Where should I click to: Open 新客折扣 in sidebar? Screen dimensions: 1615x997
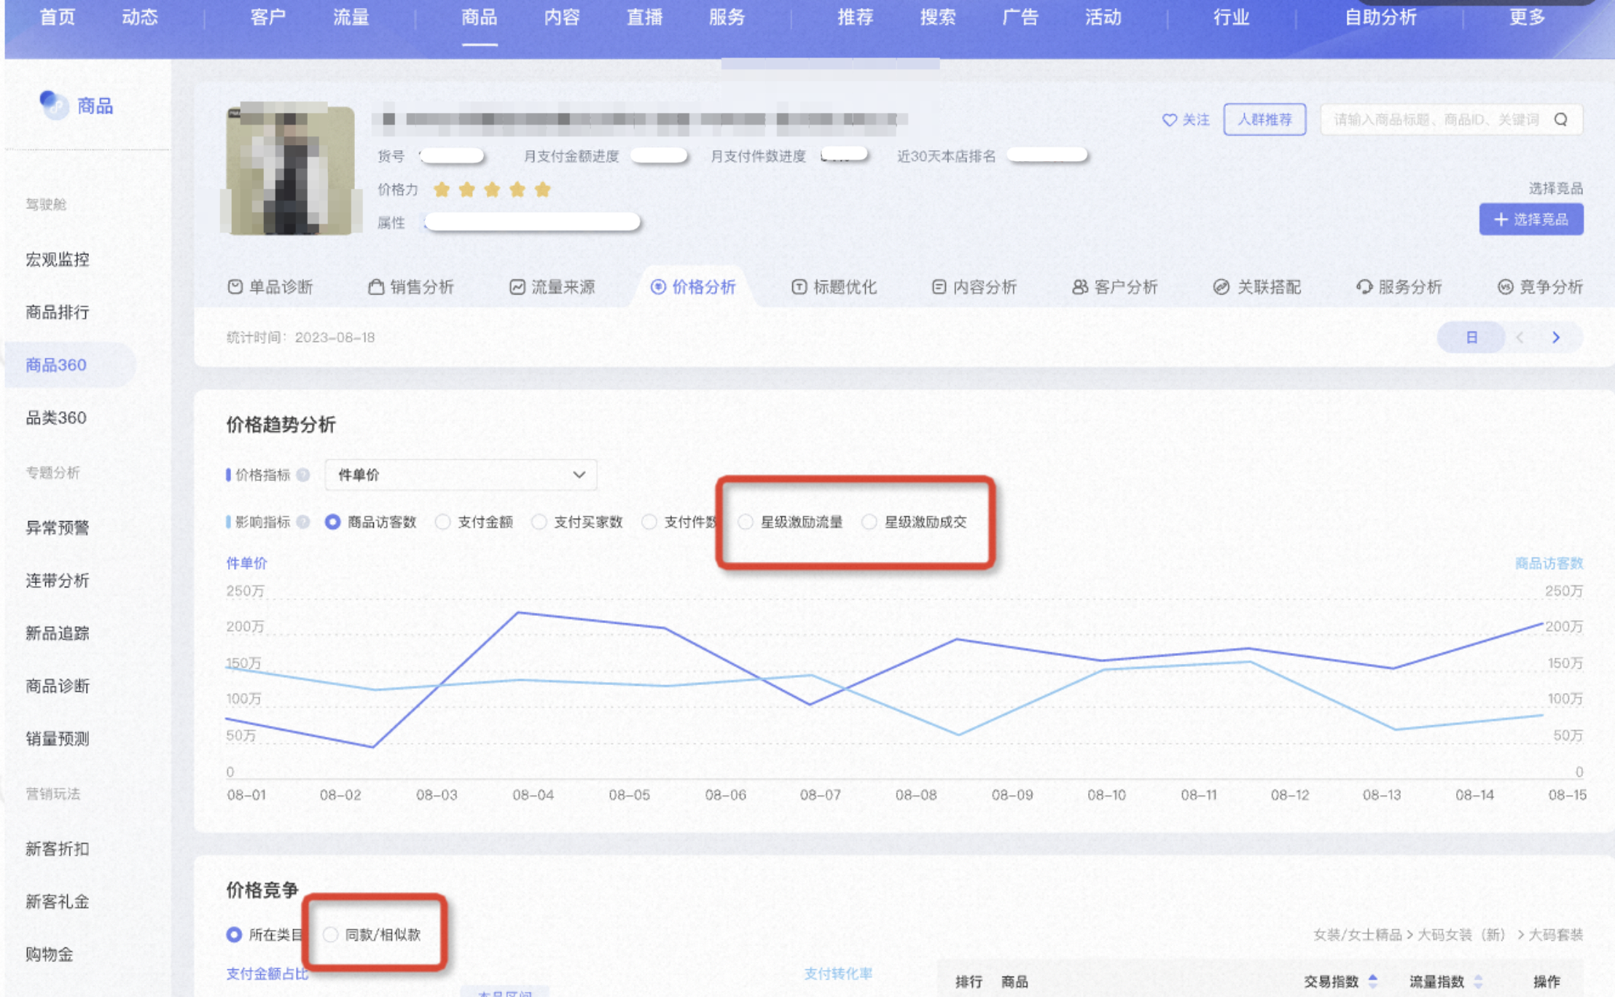[x=58, y=849]
